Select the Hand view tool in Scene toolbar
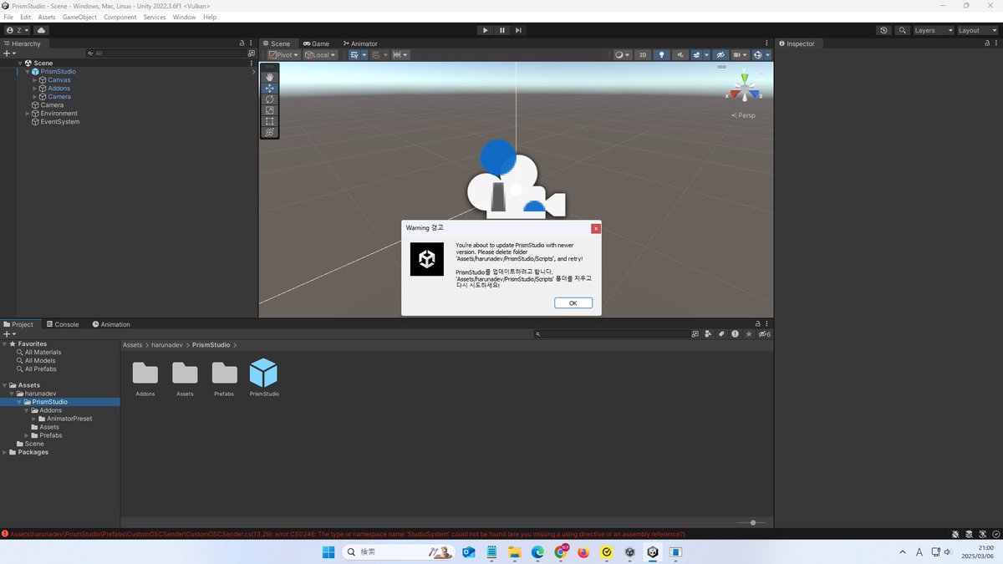Screen dimensions: 1003x564 269,77
